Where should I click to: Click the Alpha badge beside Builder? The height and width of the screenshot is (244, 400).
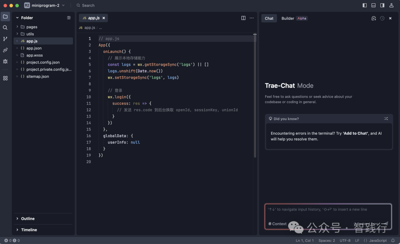[301, 19]
